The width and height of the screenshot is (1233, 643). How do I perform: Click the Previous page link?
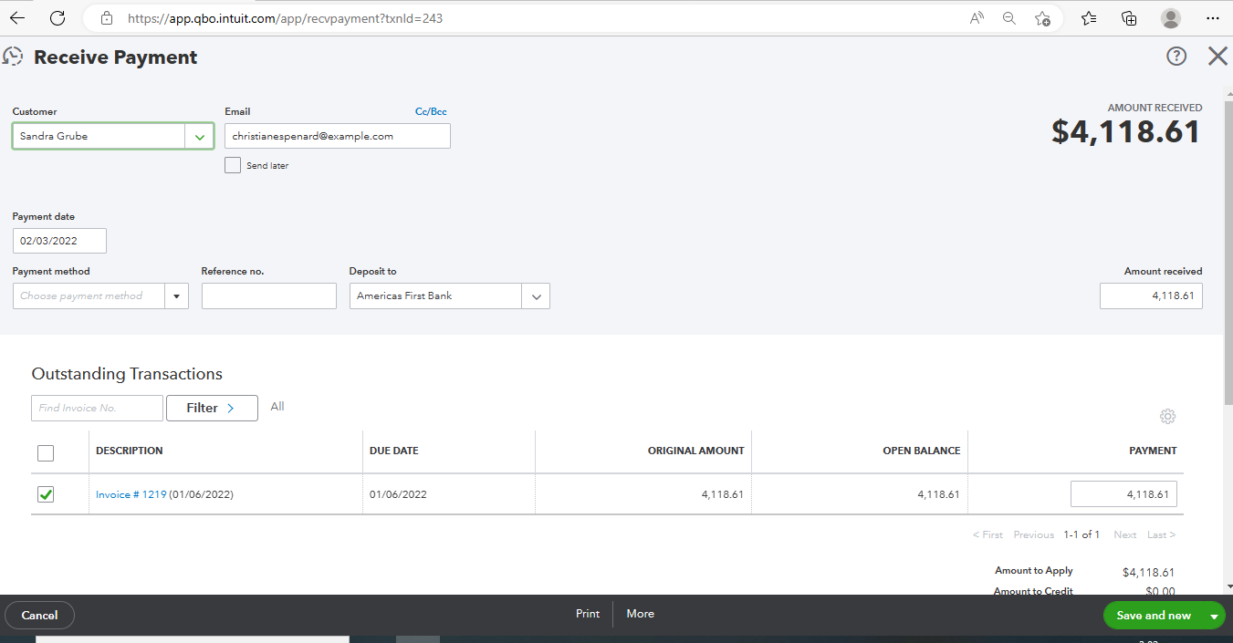point(1033,534)
